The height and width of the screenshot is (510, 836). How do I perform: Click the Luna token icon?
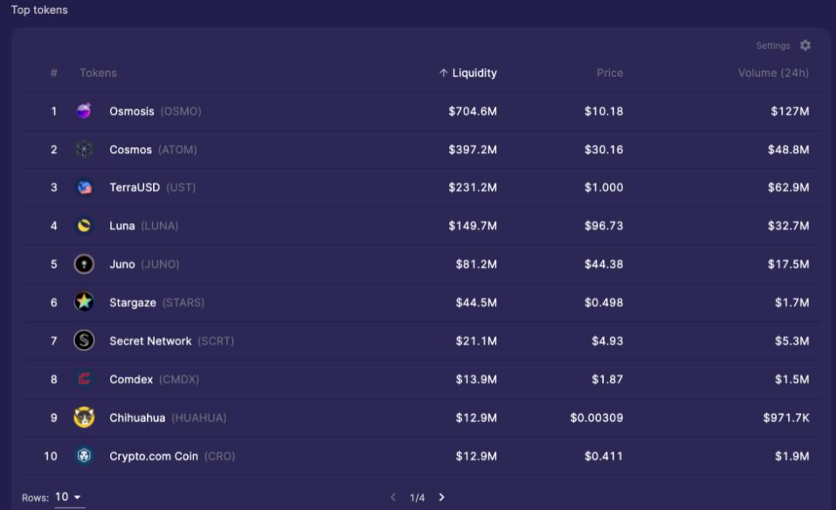coord(84,226)
